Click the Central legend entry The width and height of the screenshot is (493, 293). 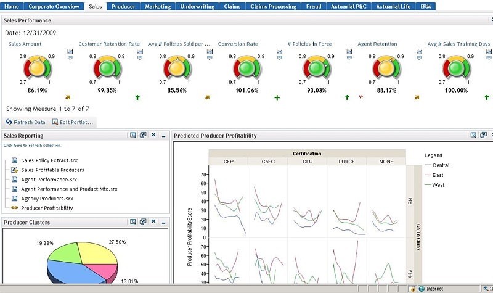click(x=437, y=165)
